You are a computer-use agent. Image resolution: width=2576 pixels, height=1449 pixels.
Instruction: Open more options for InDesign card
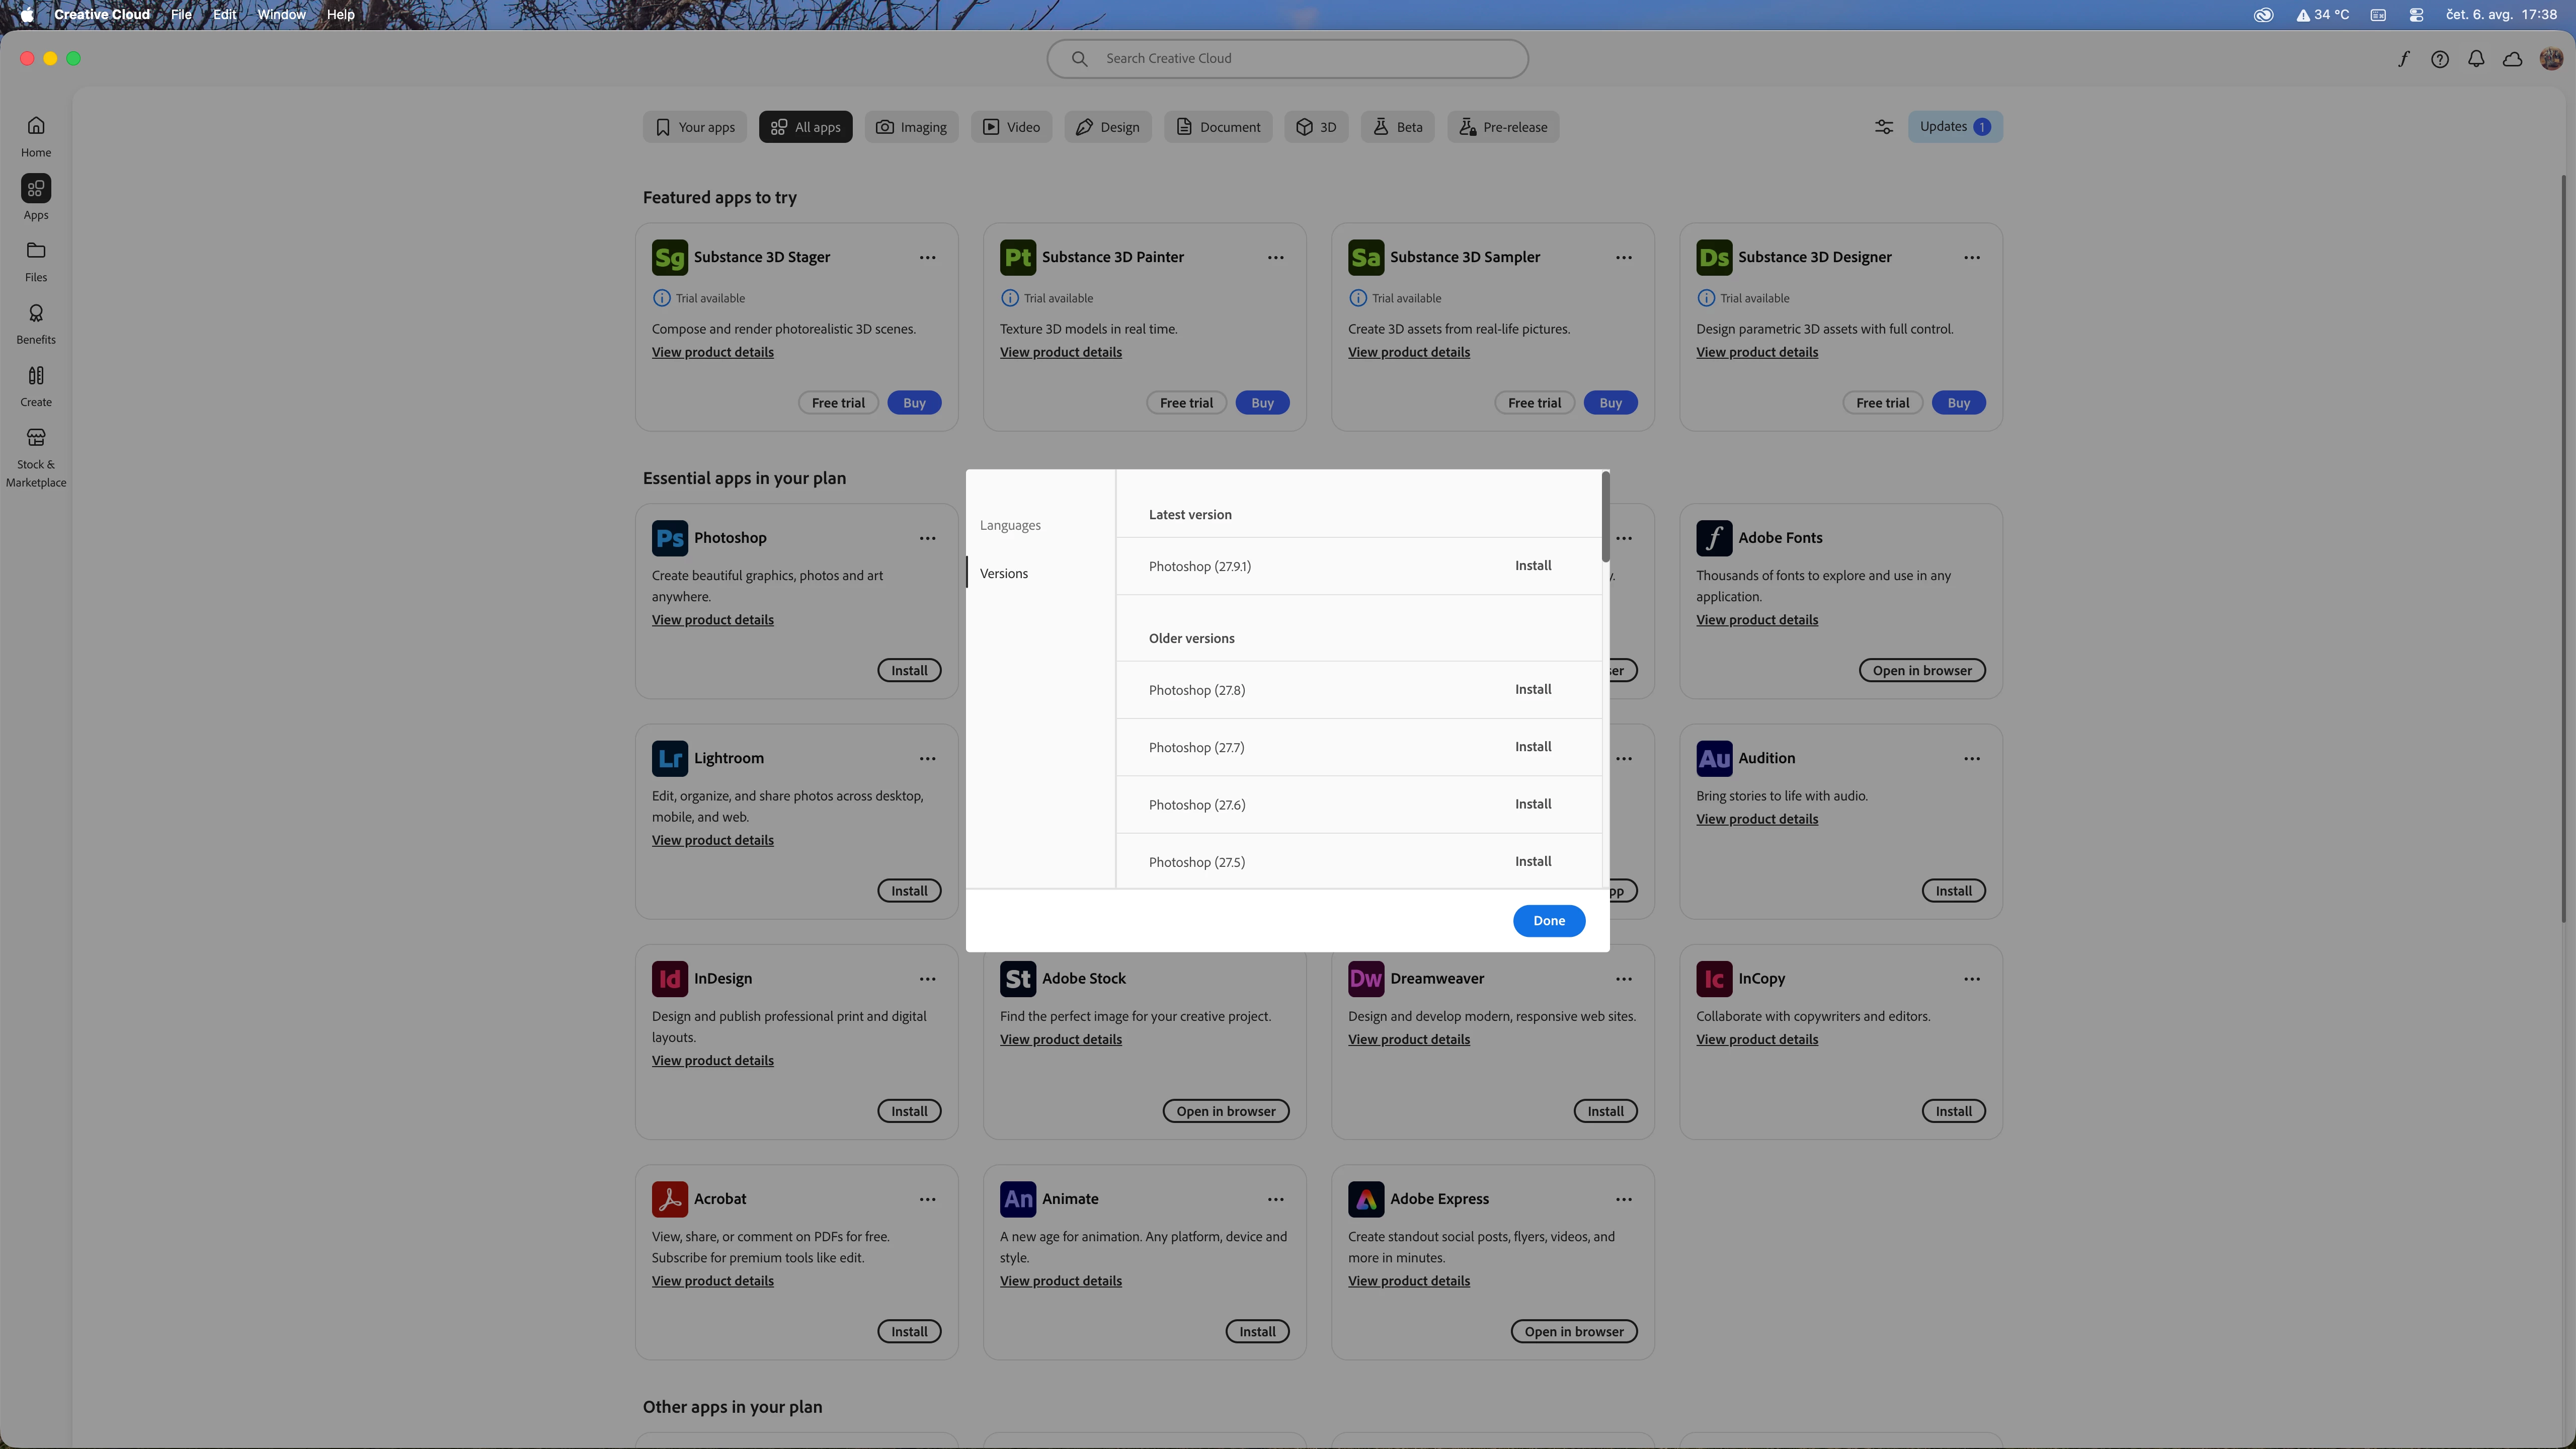(x=928, y=979)
